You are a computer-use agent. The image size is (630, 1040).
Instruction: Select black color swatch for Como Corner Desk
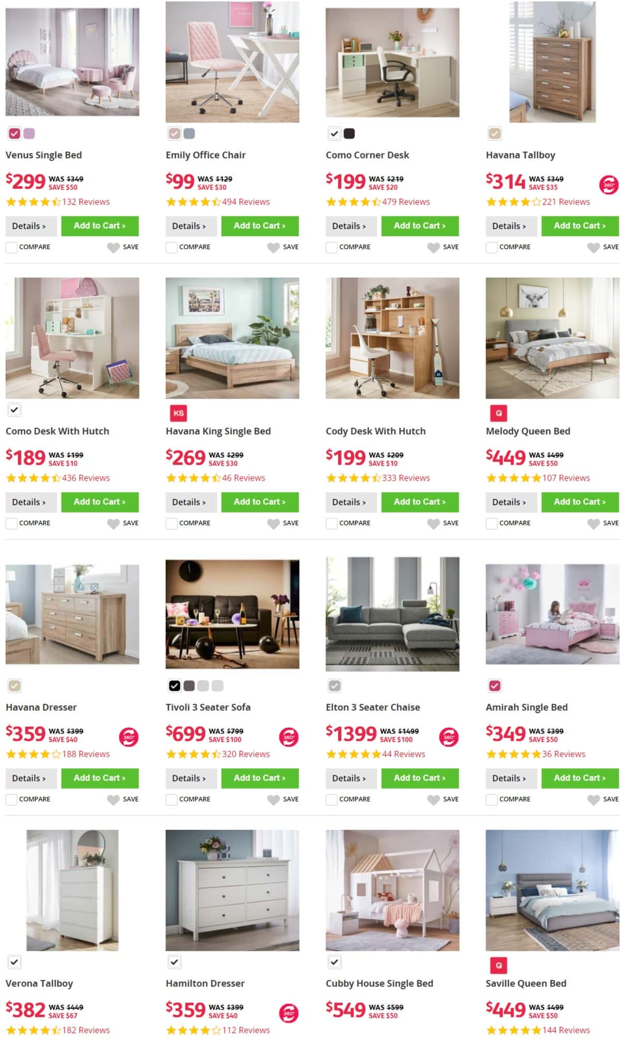click(x=349, y=134)
